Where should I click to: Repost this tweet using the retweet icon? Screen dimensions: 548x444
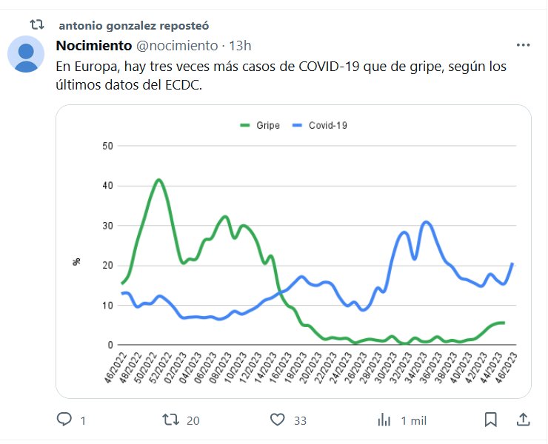click(171, 420)
